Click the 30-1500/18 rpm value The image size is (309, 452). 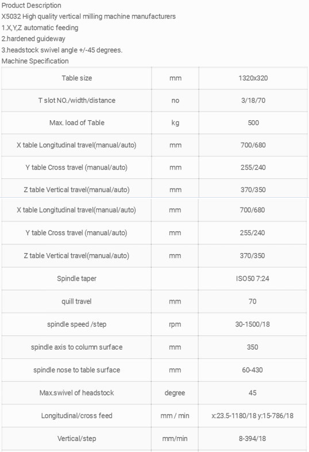point(253,324)
